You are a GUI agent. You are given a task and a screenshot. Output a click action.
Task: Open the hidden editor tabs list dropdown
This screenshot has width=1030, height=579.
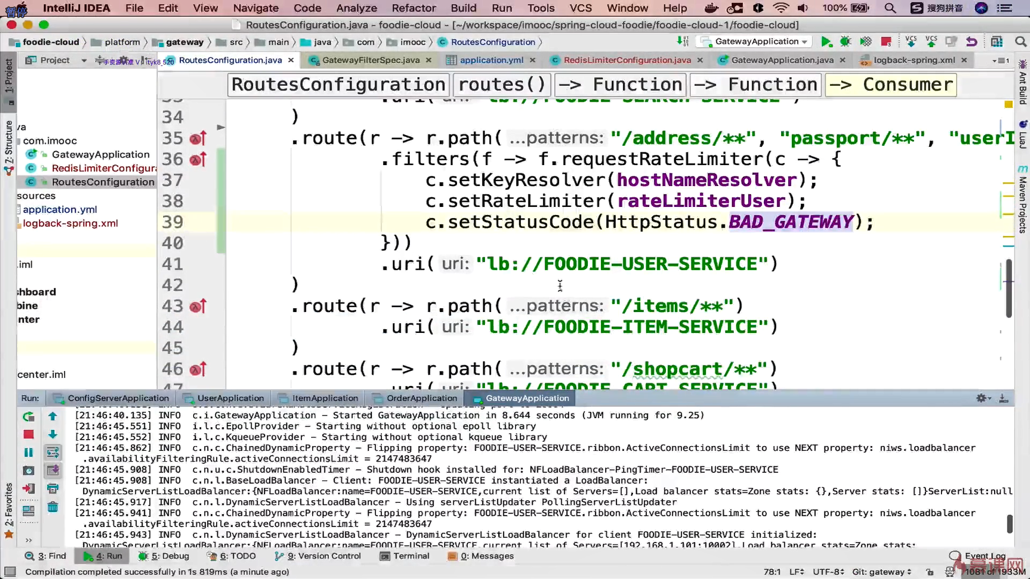coord(1000,61)
